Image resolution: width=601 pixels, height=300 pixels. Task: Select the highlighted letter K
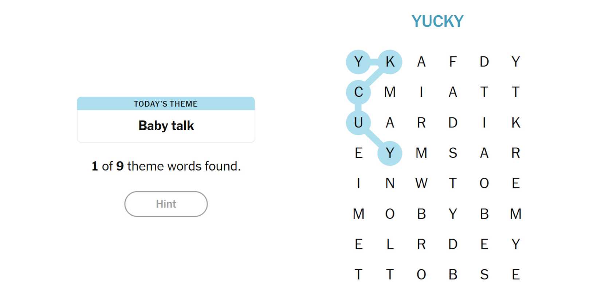pyautogui.click(x=390, y=62)
